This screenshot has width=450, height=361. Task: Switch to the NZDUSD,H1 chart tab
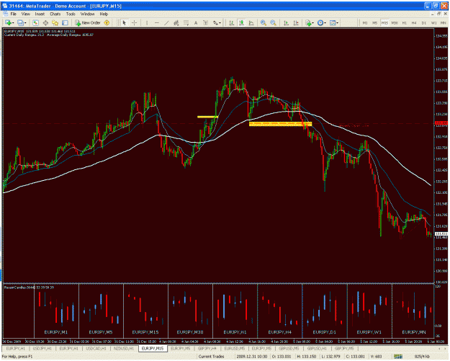(124, 348)
